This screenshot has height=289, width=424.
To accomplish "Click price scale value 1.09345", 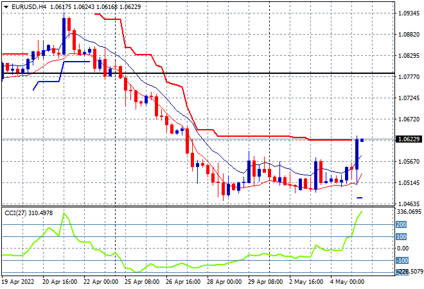I will tap(409, 13).
